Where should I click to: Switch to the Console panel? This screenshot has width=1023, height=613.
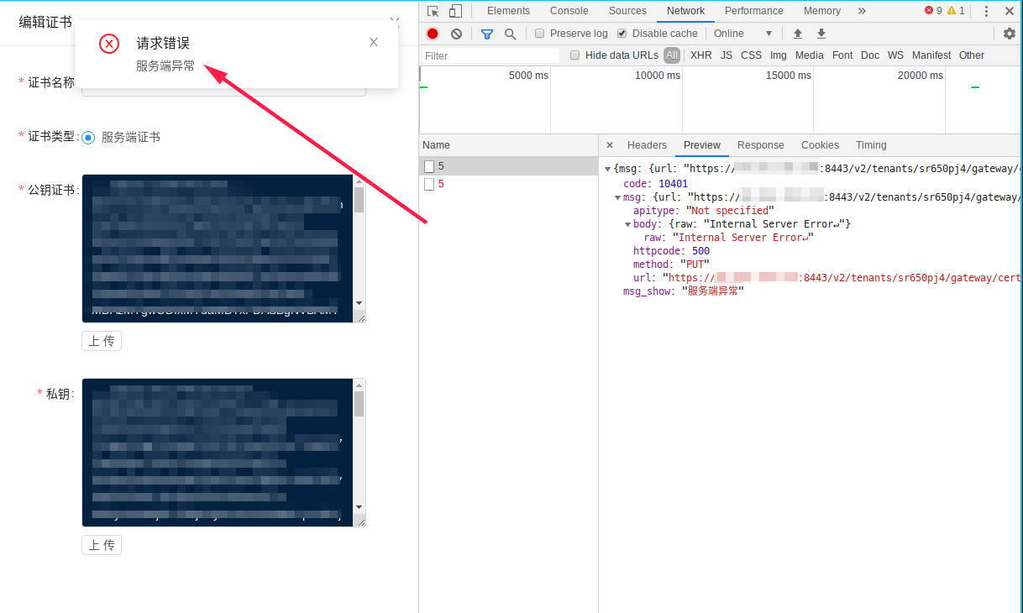click(569, 10)
